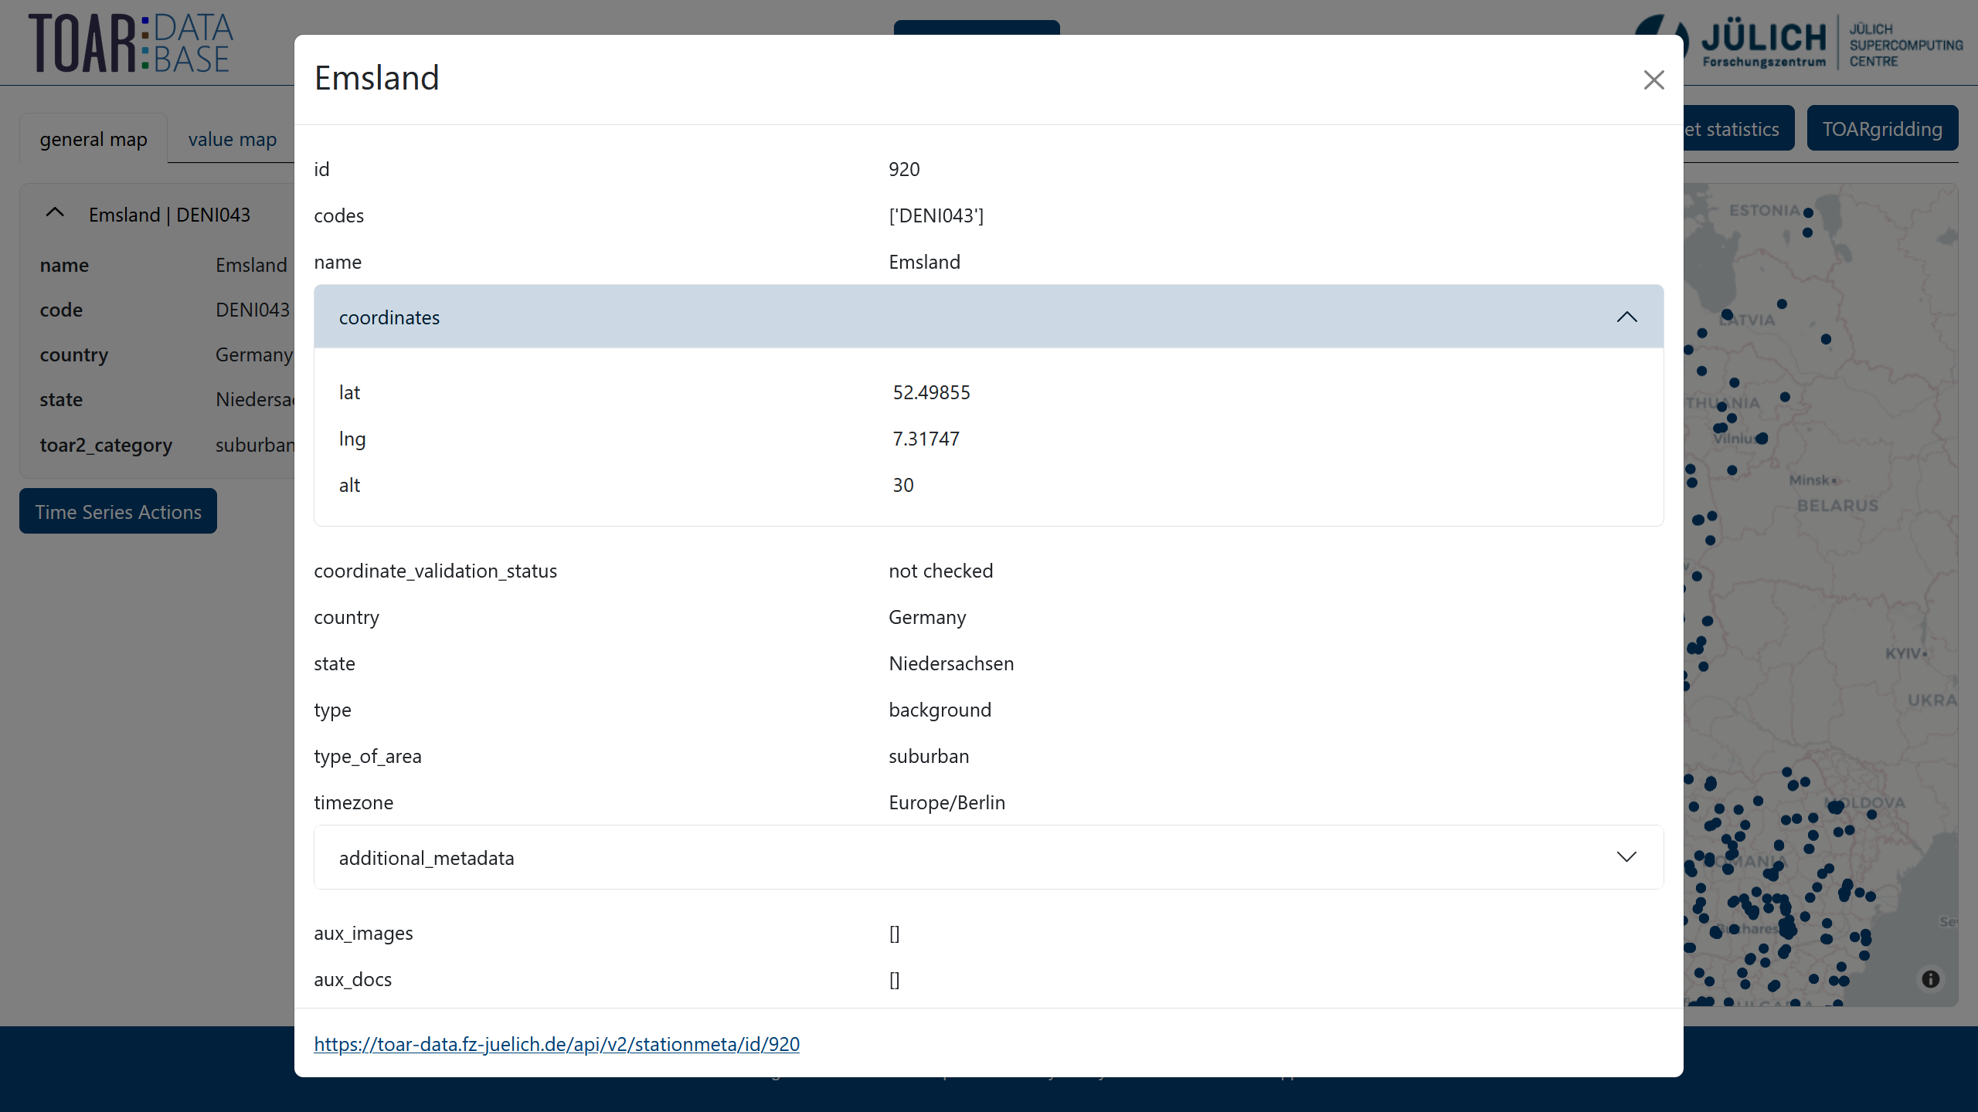The height and width of the screenshot is (1112, 1978).
Task: Select the general map tab
Action: coord(93,140)
